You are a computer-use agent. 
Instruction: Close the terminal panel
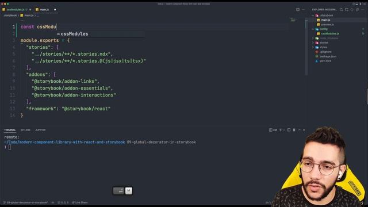304,130
